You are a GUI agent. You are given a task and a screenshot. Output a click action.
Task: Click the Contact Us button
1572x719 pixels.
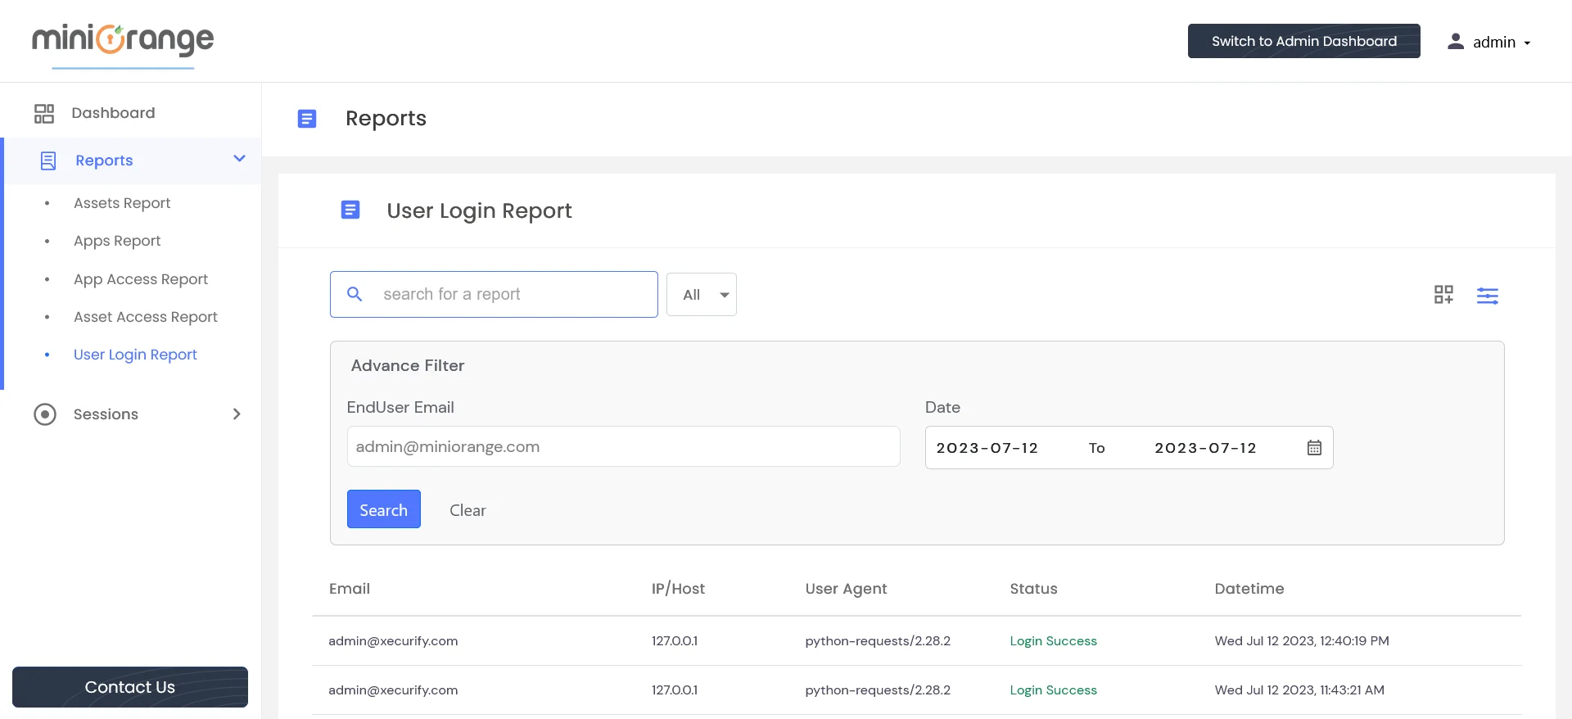(x=130, y=687)
